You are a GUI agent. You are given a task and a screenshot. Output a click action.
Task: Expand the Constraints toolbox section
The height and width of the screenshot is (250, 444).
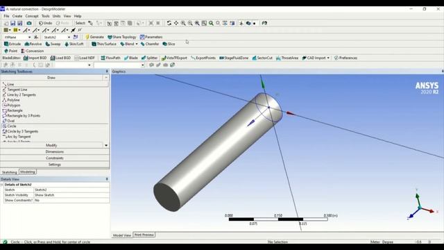coord(54,158)
